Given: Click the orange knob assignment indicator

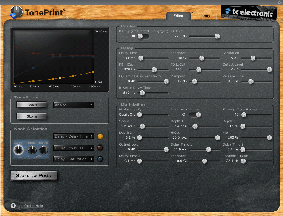Looking at the screenshot, I should (100, 136).
